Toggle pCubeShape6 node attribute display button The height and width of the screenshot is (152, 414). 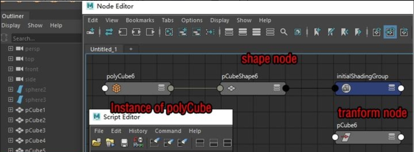(276, 88)
